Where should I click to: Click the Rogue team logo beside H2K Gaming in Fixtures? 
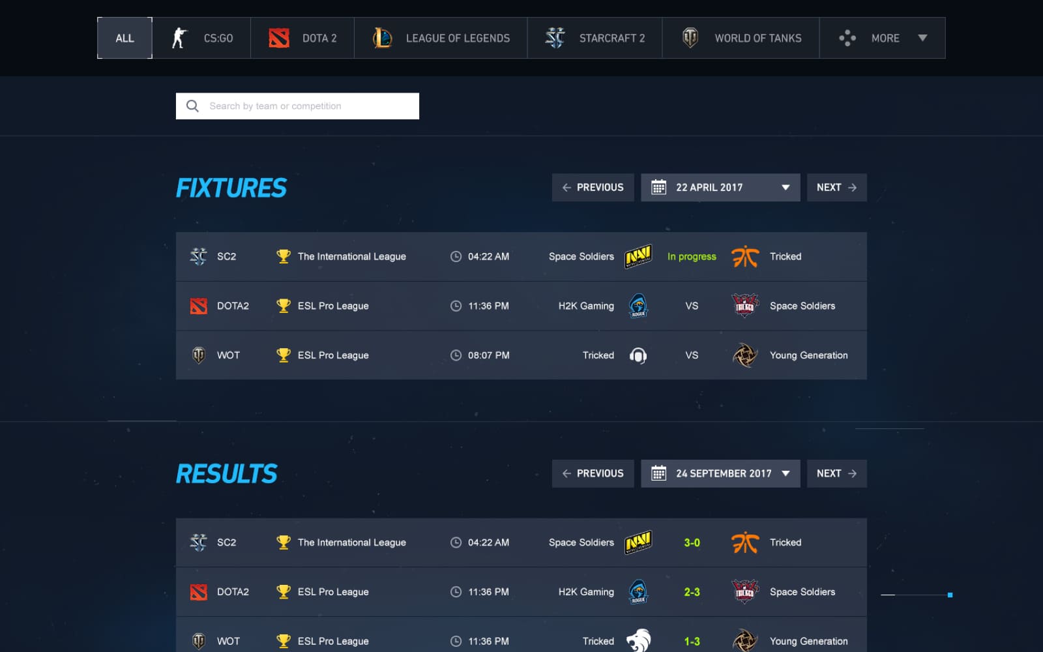pos(638,306)
